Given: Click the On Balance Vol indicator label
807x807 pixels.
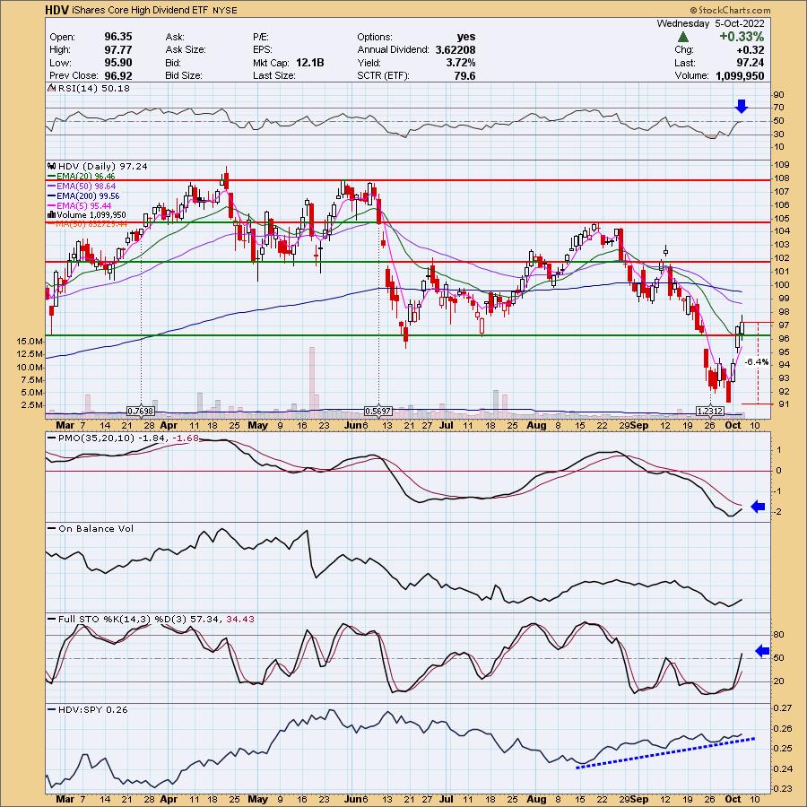Looking at the screenshot, I should coord(96,528).
